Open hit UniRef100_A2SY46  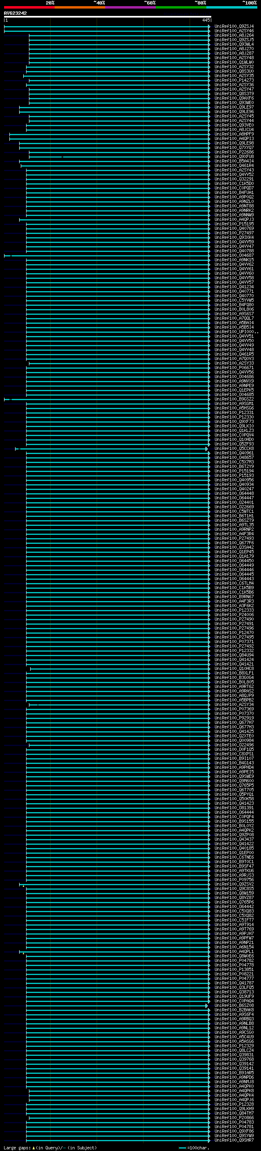tap(234, 31)
